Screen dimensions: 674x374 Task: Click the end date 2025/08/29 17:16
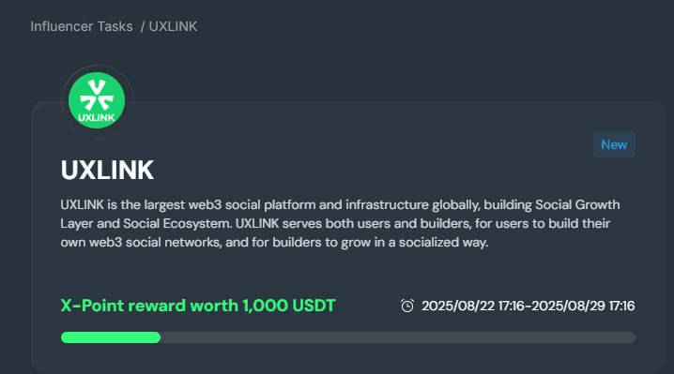pos(583,306)
